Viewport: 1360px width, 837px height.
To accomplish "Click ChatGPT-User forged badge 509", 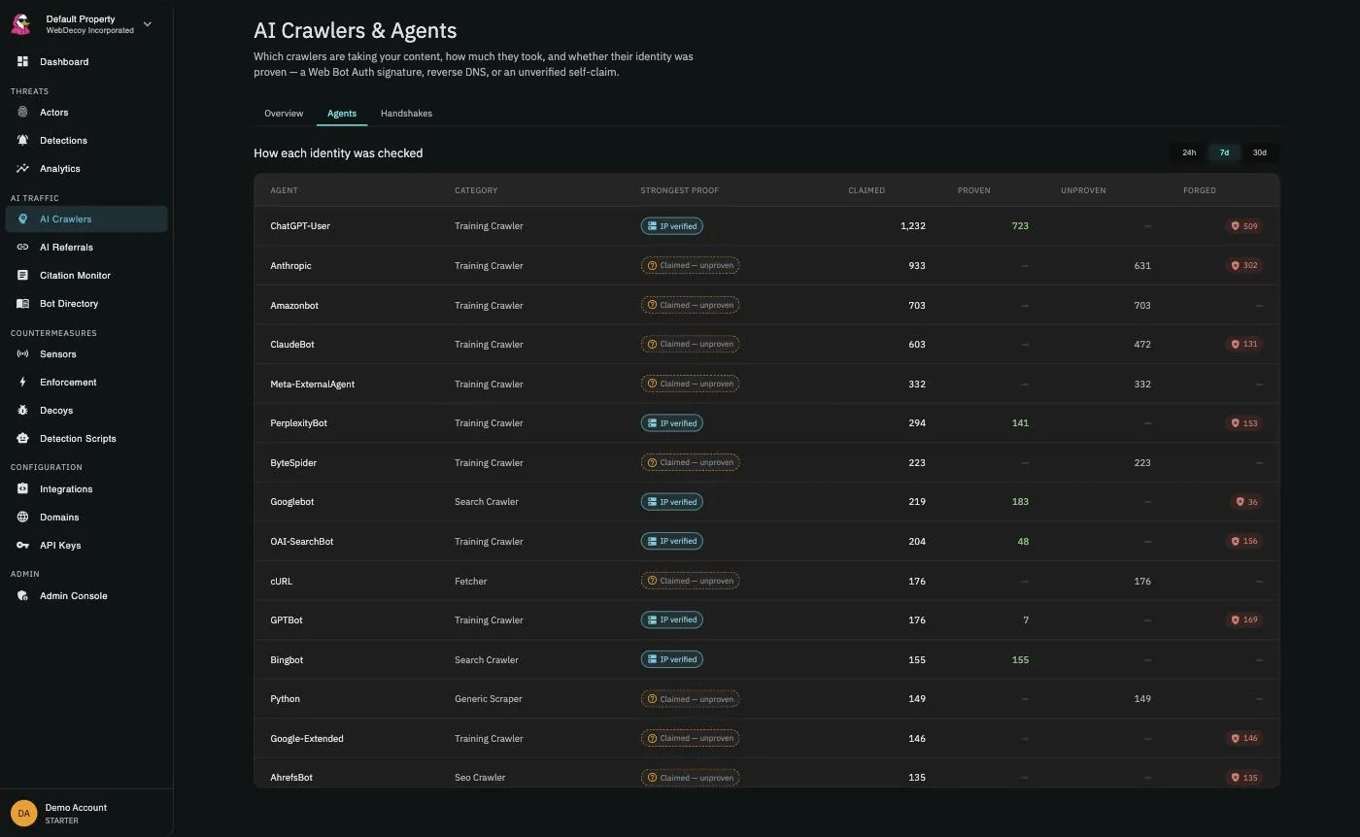I will (1244, 226).
